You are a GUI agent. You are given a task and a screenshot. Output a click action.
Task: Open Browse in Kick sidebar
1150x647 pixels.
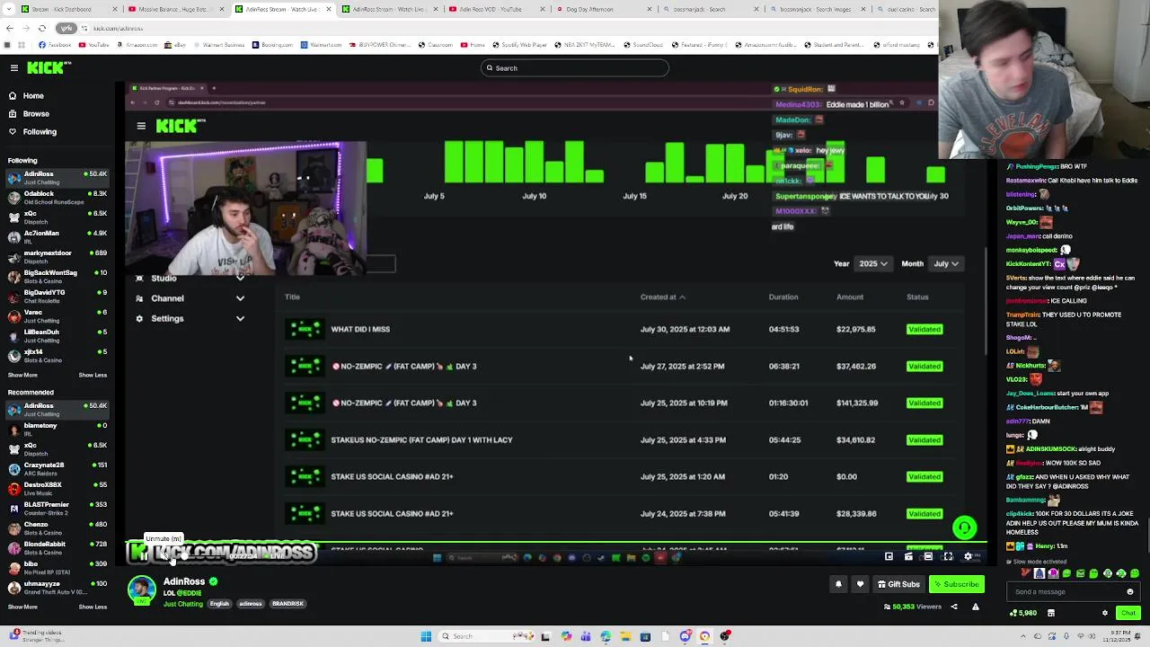tap(36, 113)
